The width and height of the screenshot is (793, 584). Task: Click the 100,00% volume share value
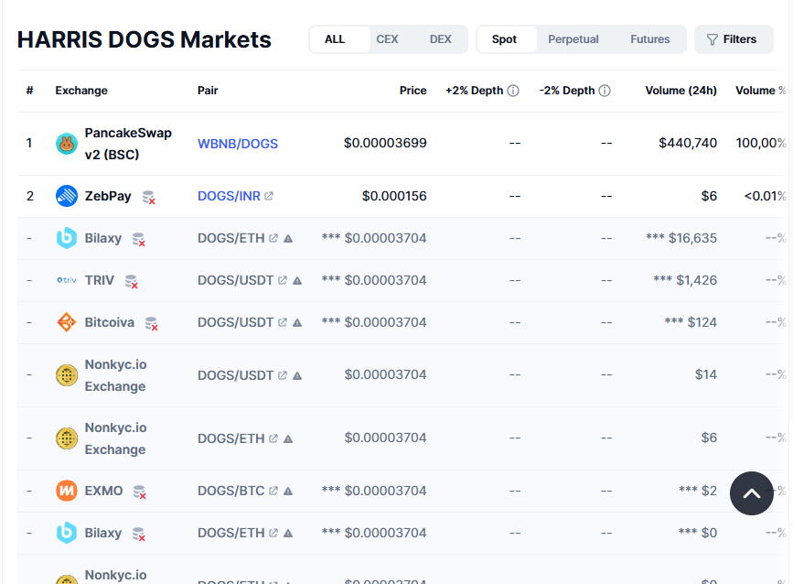pos(761,143)
